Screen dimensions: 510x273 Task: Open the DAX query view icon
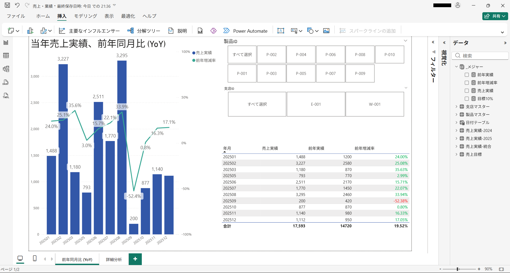tap(6, 82)
